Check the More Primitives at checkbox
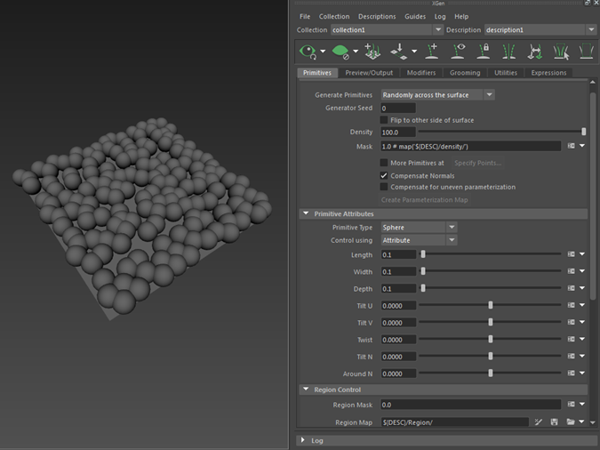600x450 pixels. click(x=384, y=163)
